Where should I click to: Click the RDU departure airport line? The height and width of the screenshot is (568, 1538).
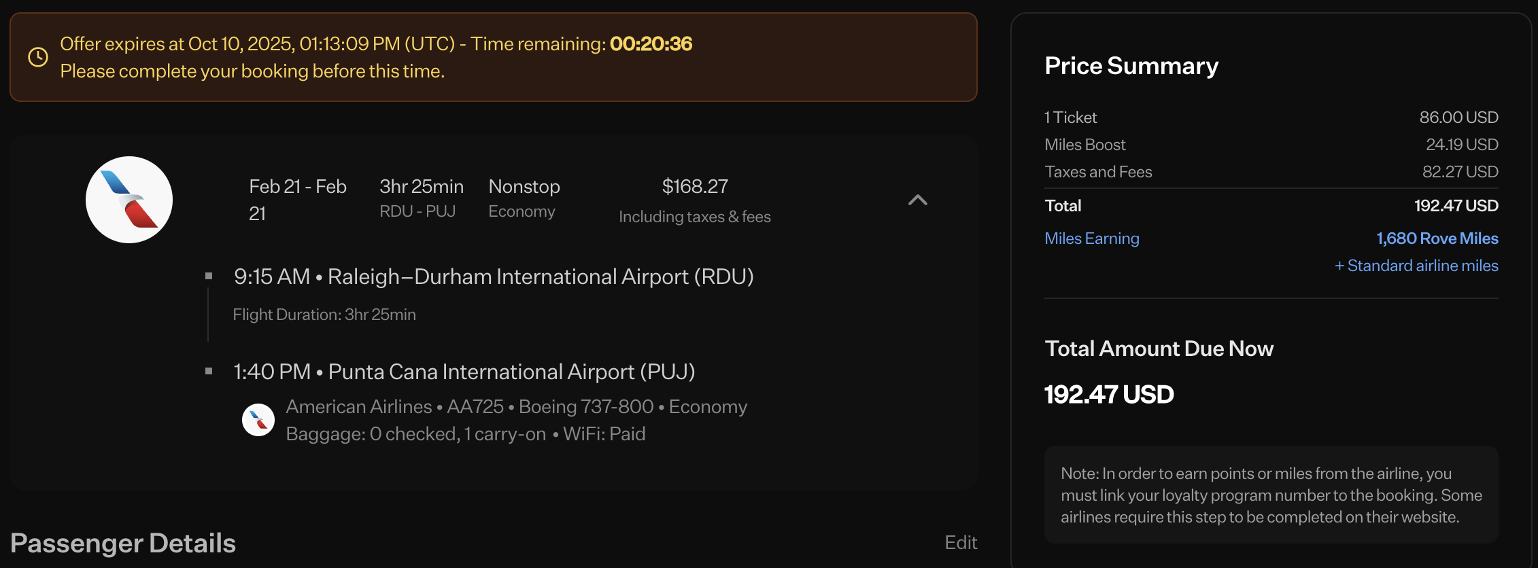tap(493, 277)
